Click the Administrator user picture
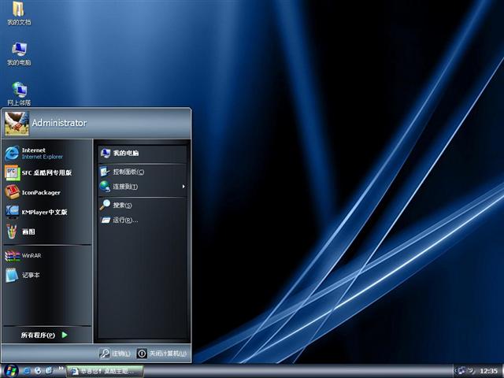This screenshot has height=378, width=504. pyautogui.click(x=16, y=122)
